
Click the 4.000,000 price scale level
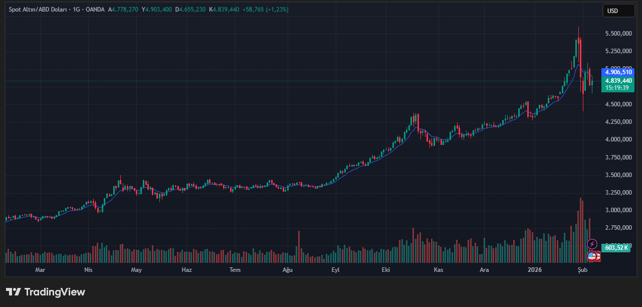[618, 140]
